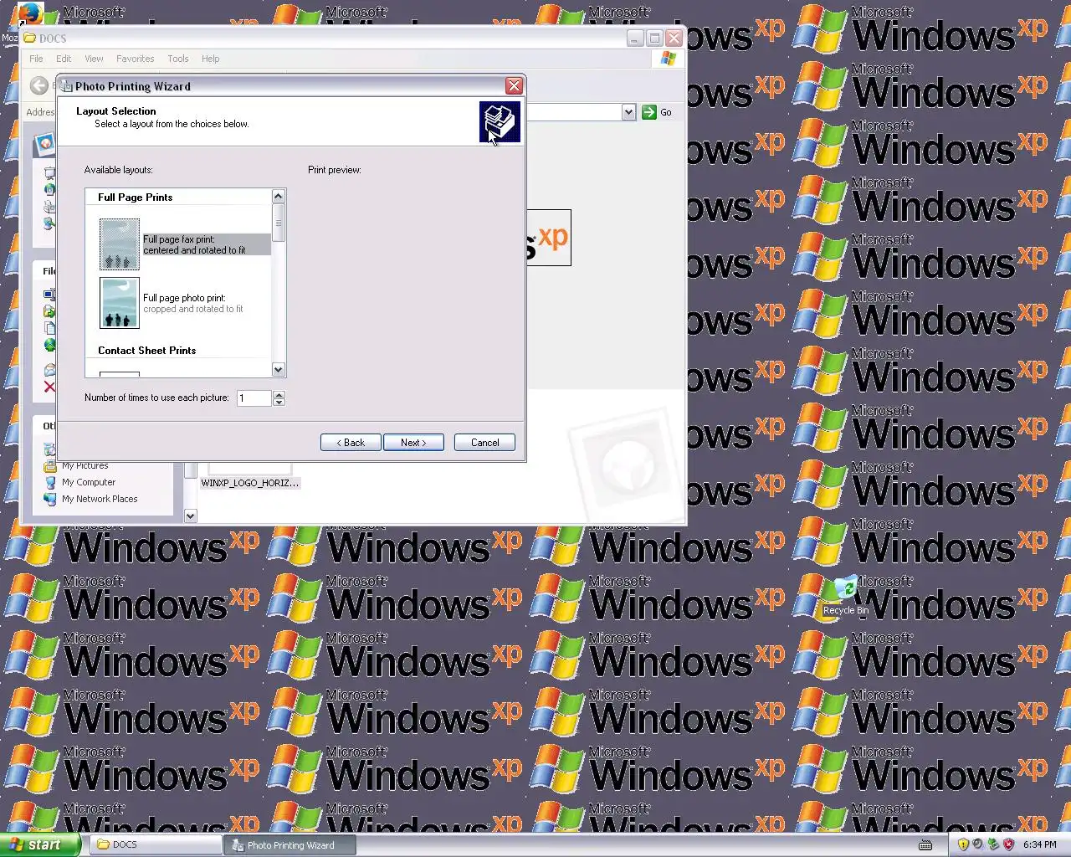Maximize the DOCS window

tap(654, 38)
